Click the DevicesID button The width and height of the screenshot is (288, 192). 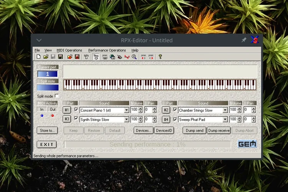click(164, 131)
